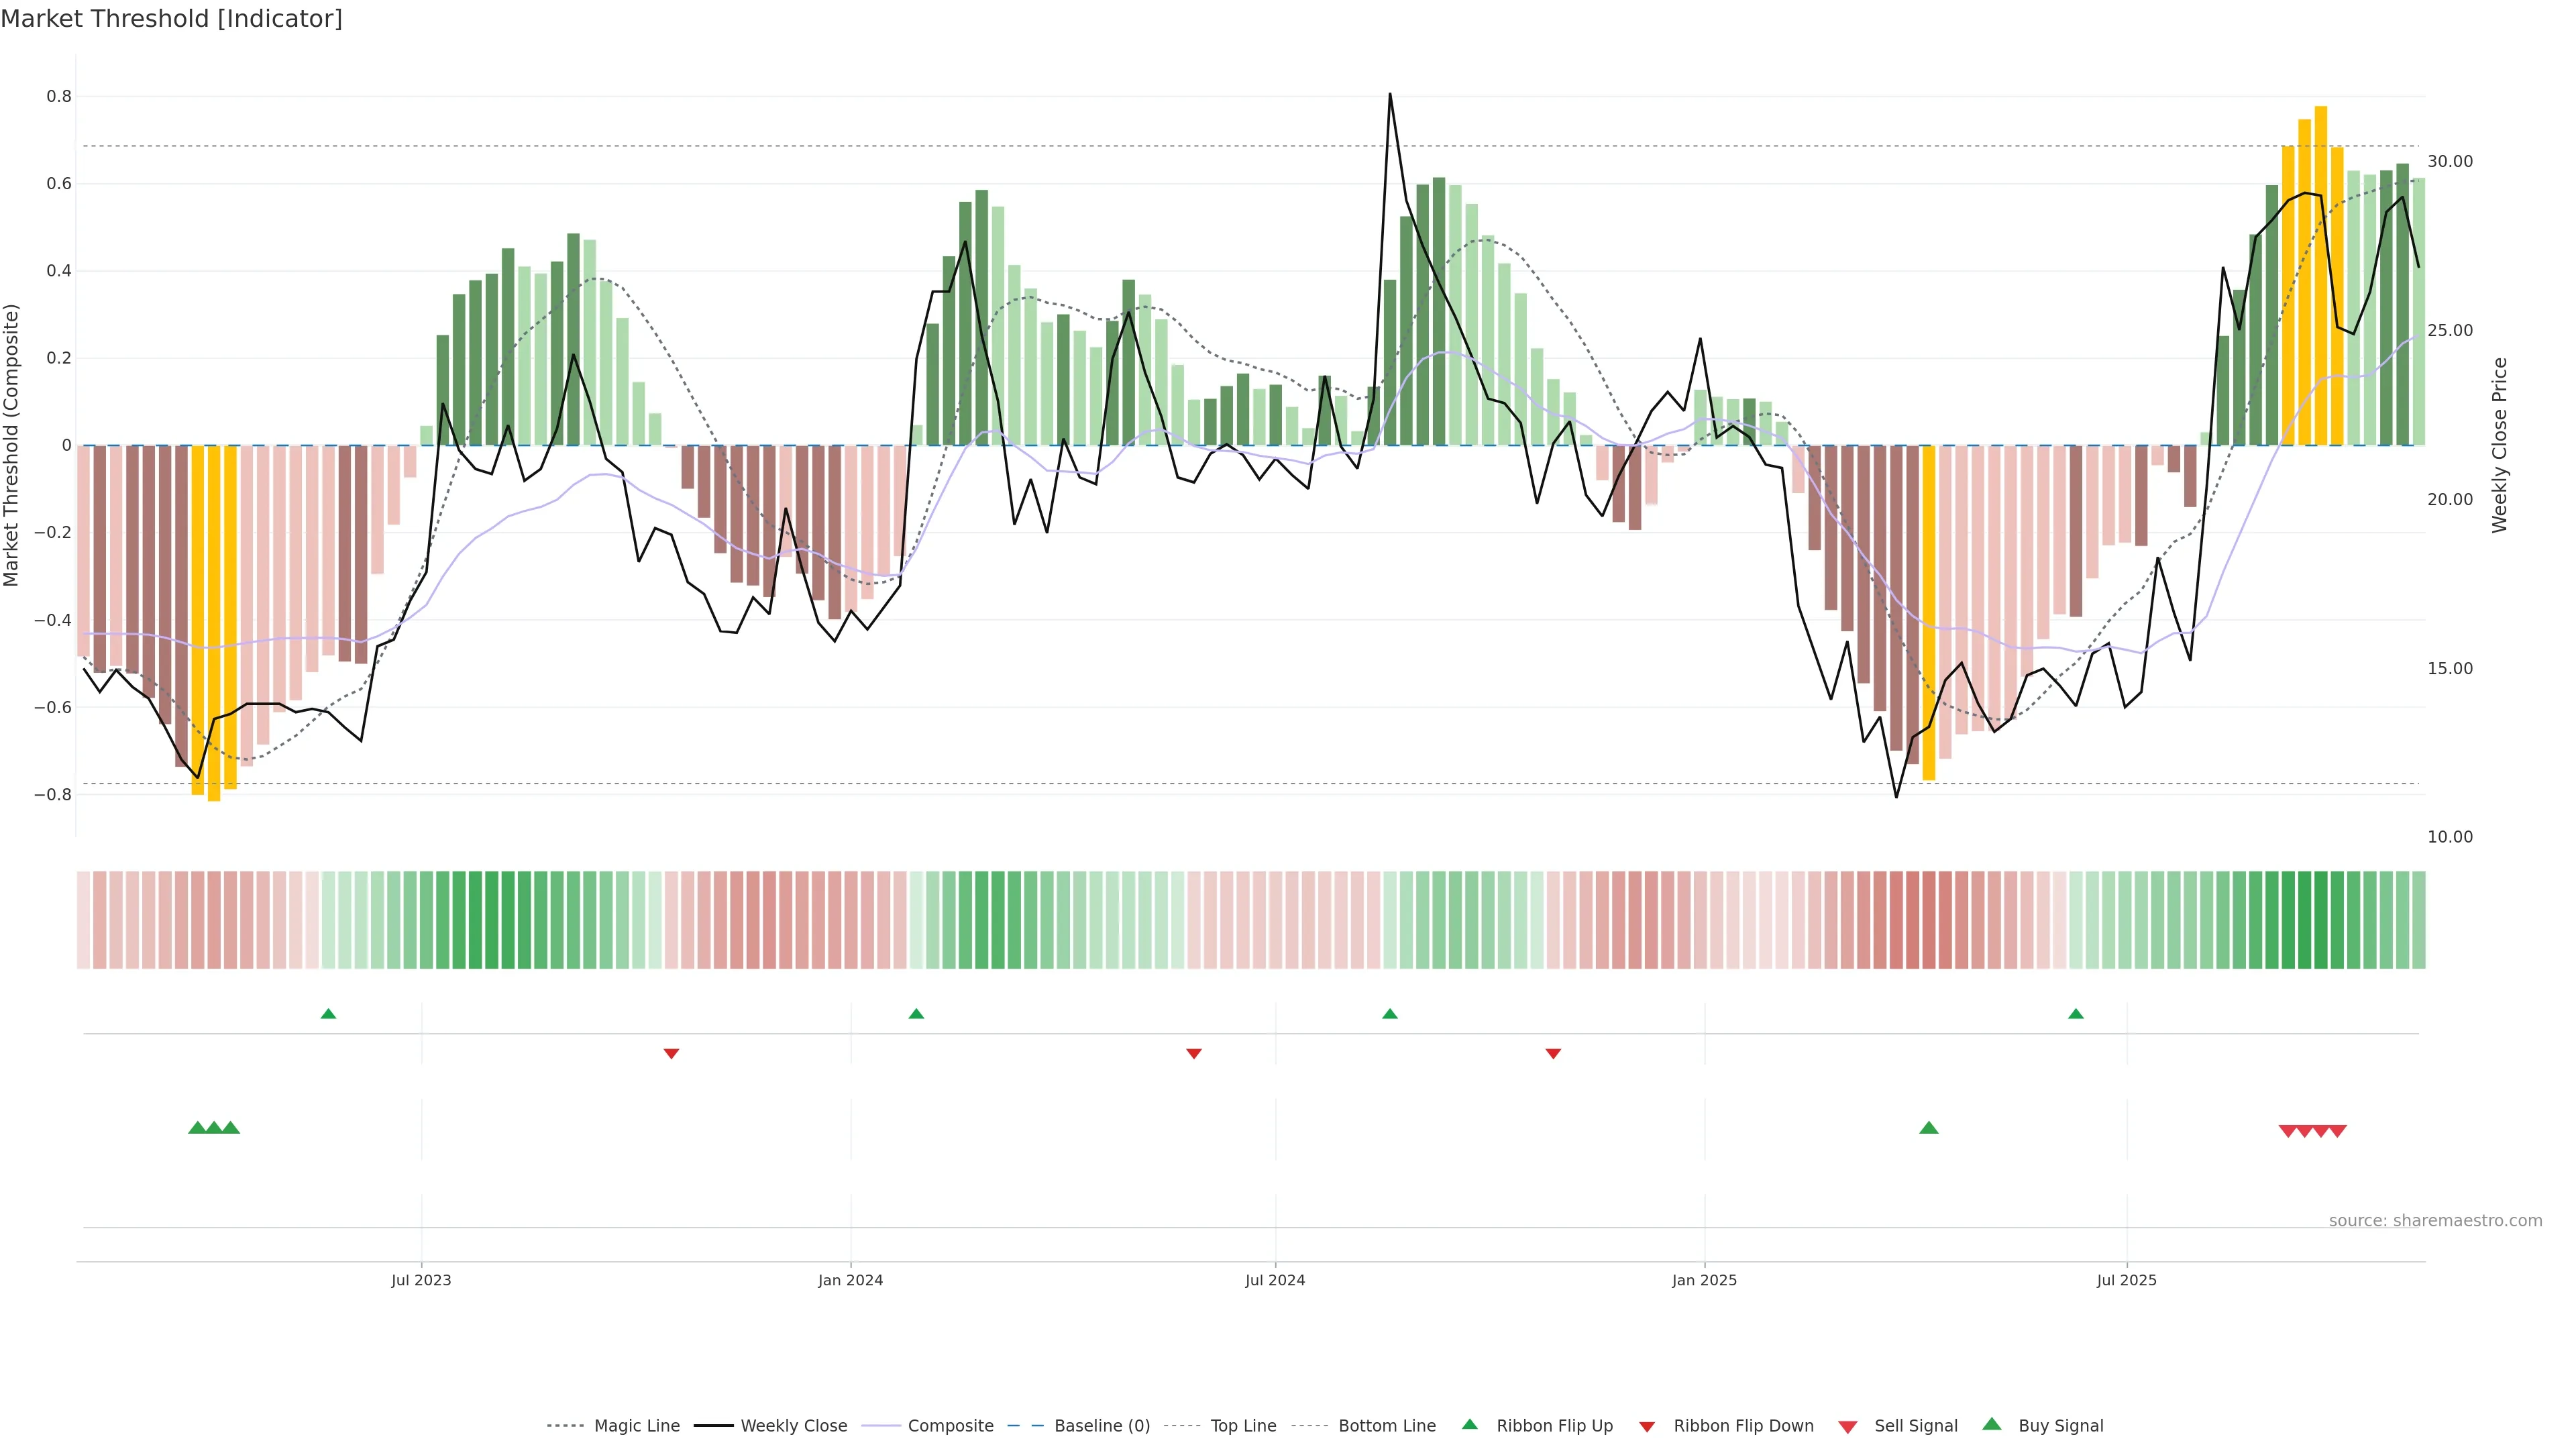This screenshot has width=2576, height=1449.
Task: Open the sharemaestro.com source link
Action: point(2435,1221)
